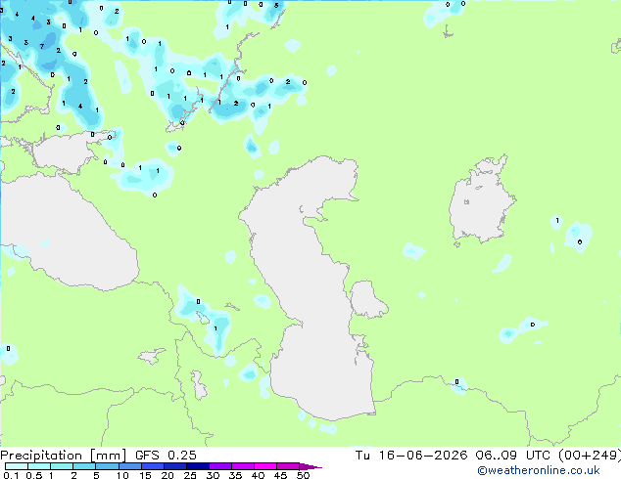Click the legend label '40'
The height and width of the screenshot is (479, 621).
[258, 475]
